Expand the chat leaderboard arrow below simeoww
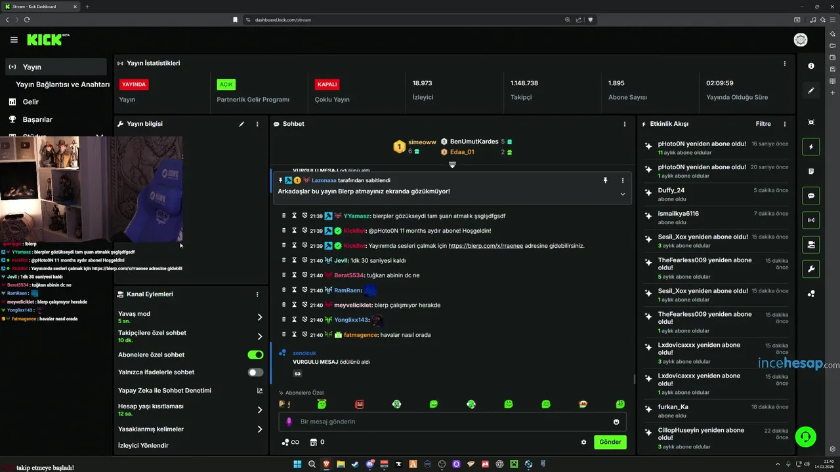This screenshot has height=472, width=840. click(x=452, y=165)
